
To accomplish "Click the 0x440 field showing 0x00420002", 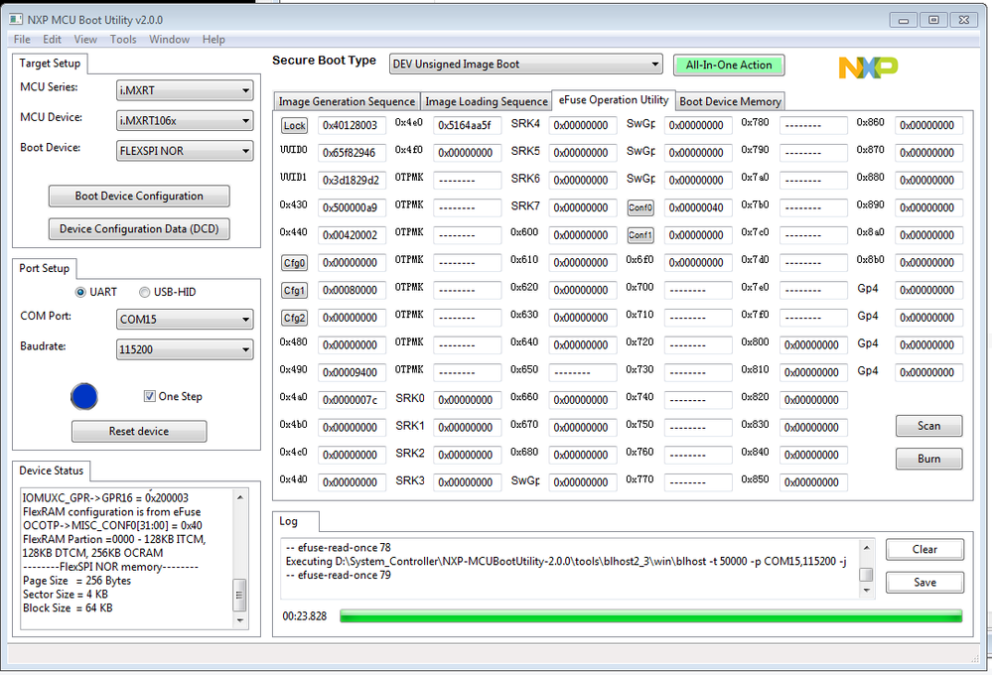I will (352, 235).
